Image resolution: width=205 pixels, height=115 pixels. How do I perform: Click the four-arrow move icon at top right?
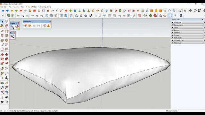tap(191, 11)
